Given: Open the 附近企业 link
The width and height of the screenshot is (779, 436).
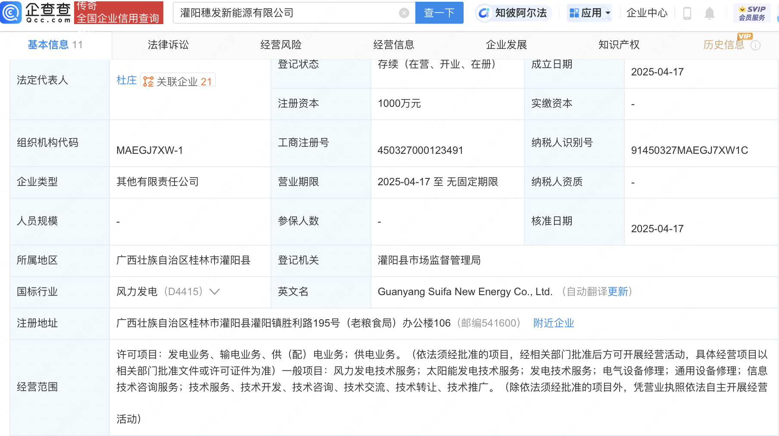Looking at the screenshot, I should (x=554, y=323).
